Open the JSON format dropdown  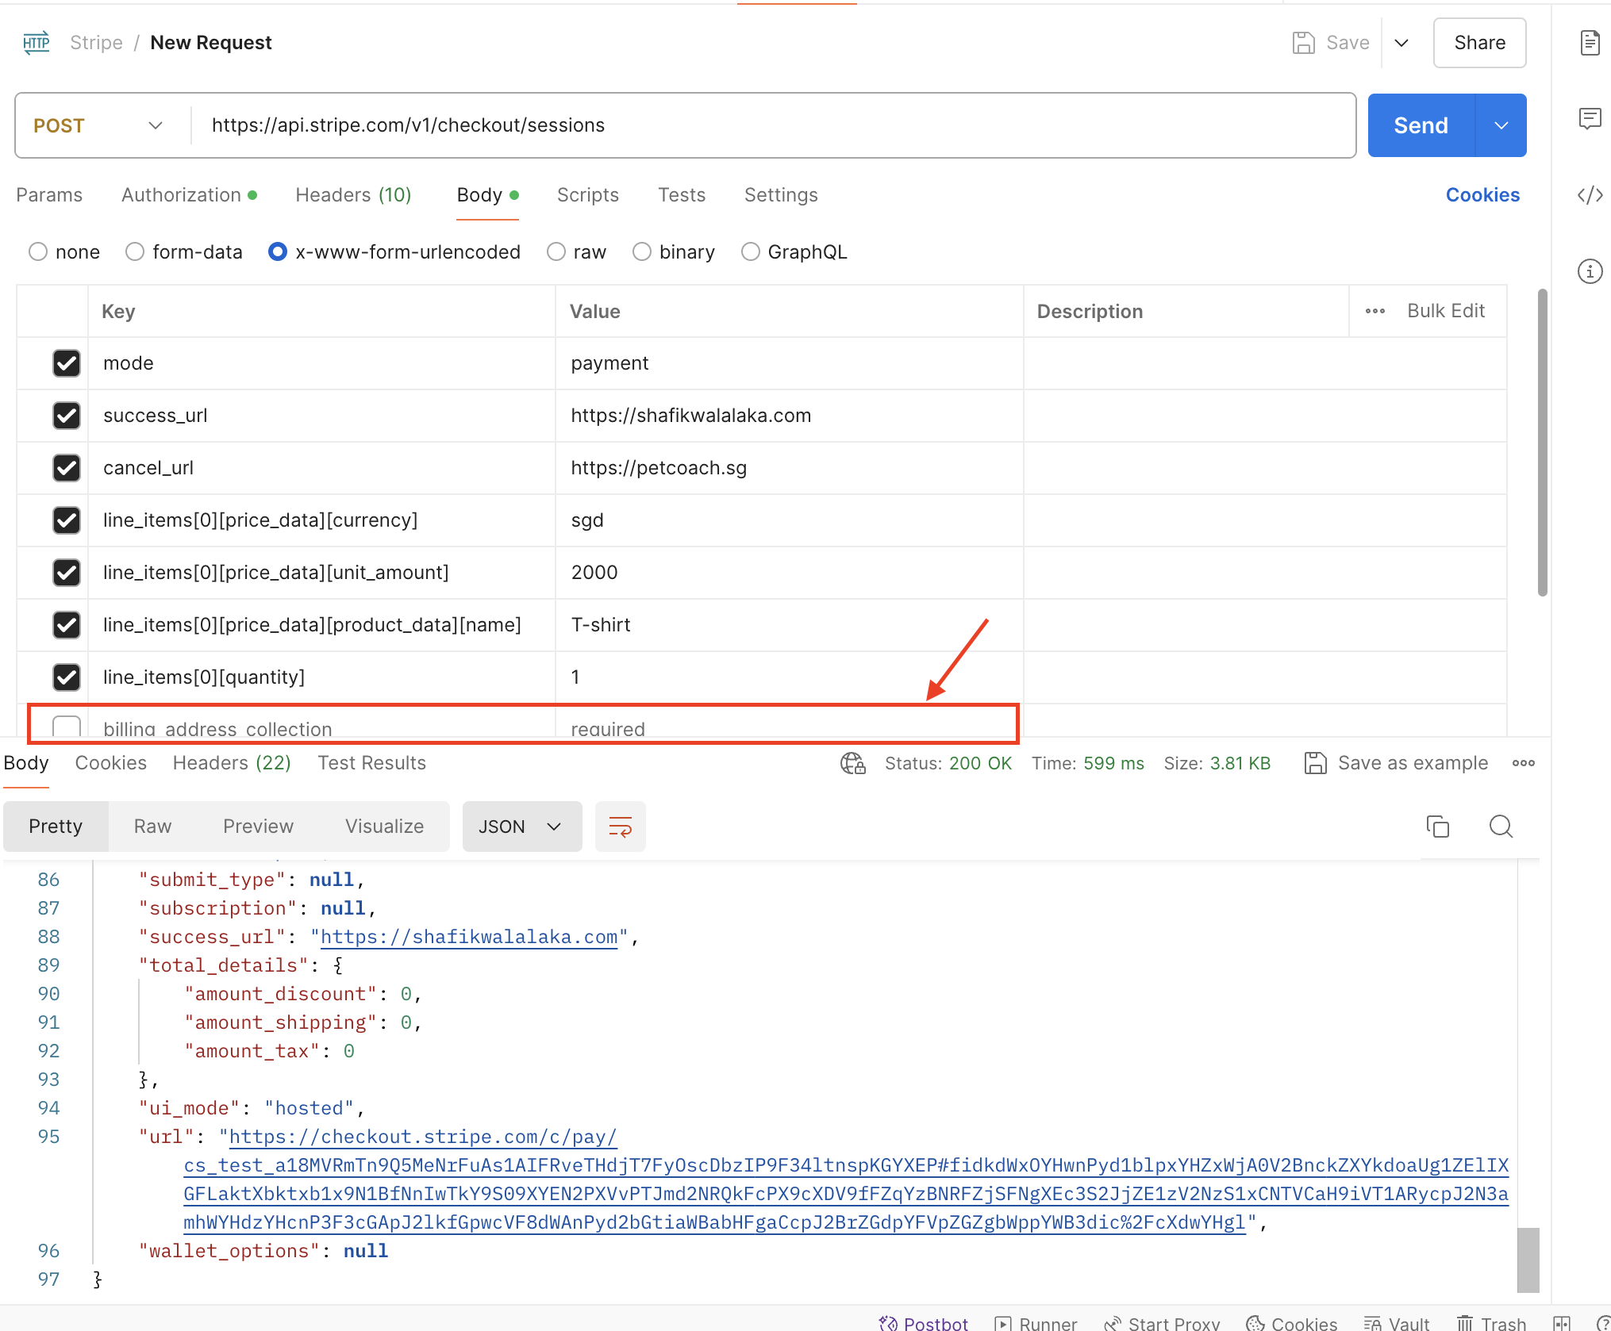(521, 827)
